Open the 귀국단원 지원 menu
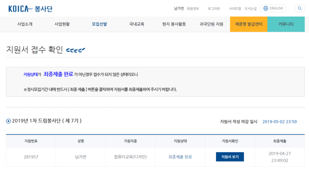309x173 pixels. 211,24
